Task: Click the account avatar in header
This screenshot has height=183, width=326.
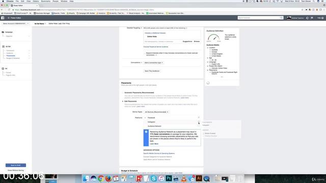Action: tap(289, 18)
